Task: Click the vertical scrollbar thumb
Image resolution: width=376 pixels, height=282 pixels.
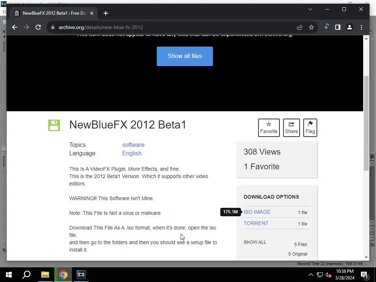Action: click(366, 123)
